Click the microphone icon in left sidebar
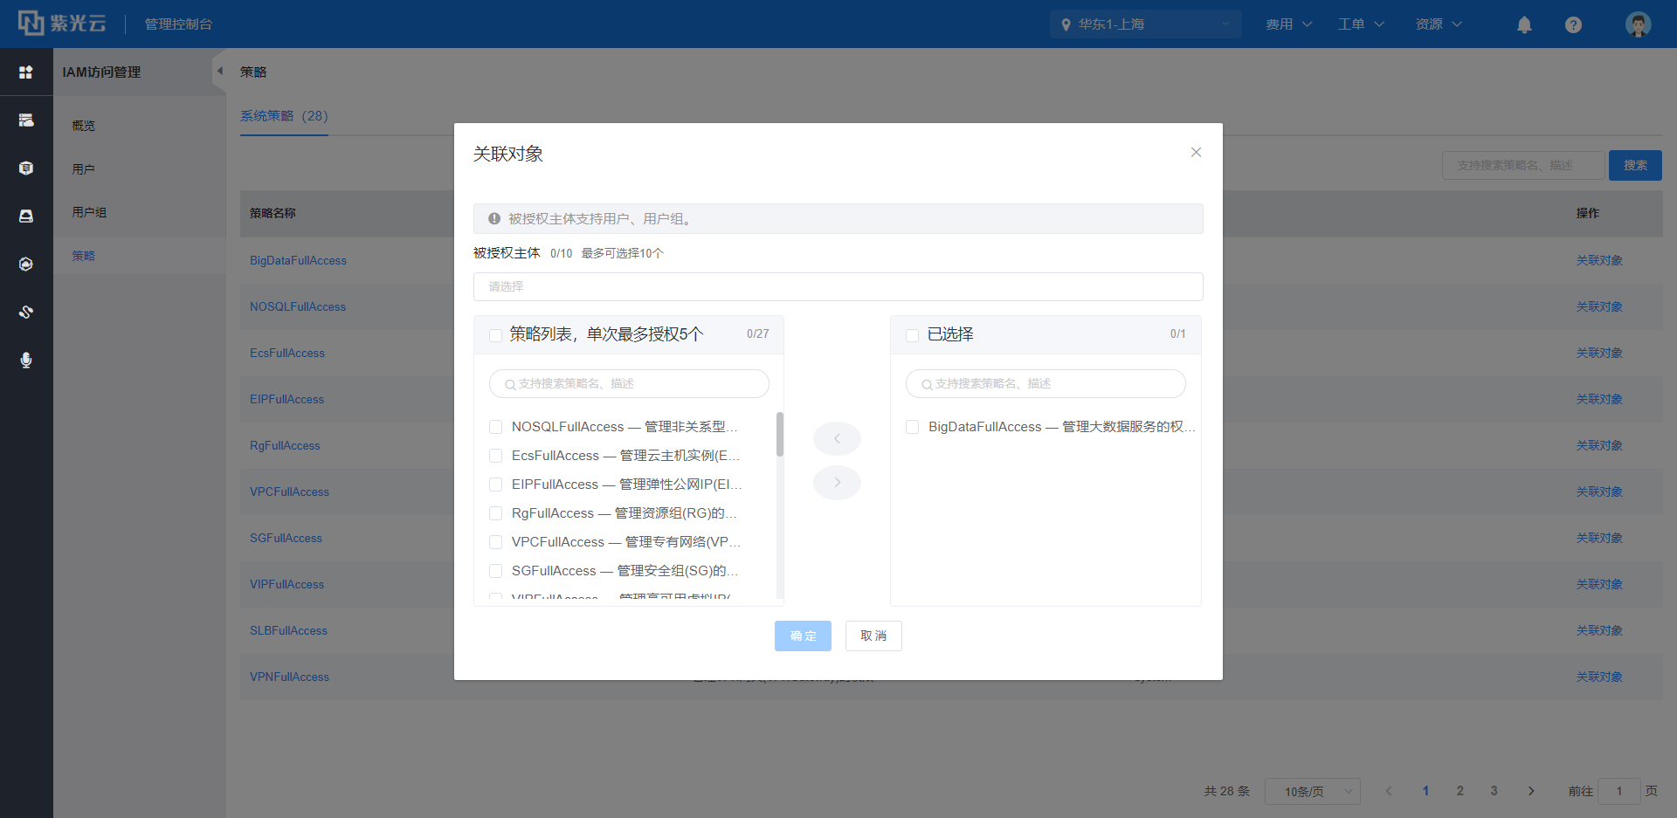Image resolution: width=1677 pixels, height=818 pixels. [26, 360]
